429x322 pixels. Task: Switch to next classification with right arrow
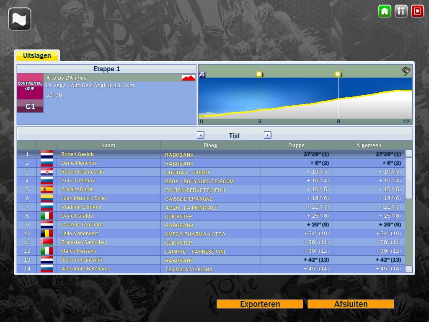pyautogui.click(x=268, y=135)
